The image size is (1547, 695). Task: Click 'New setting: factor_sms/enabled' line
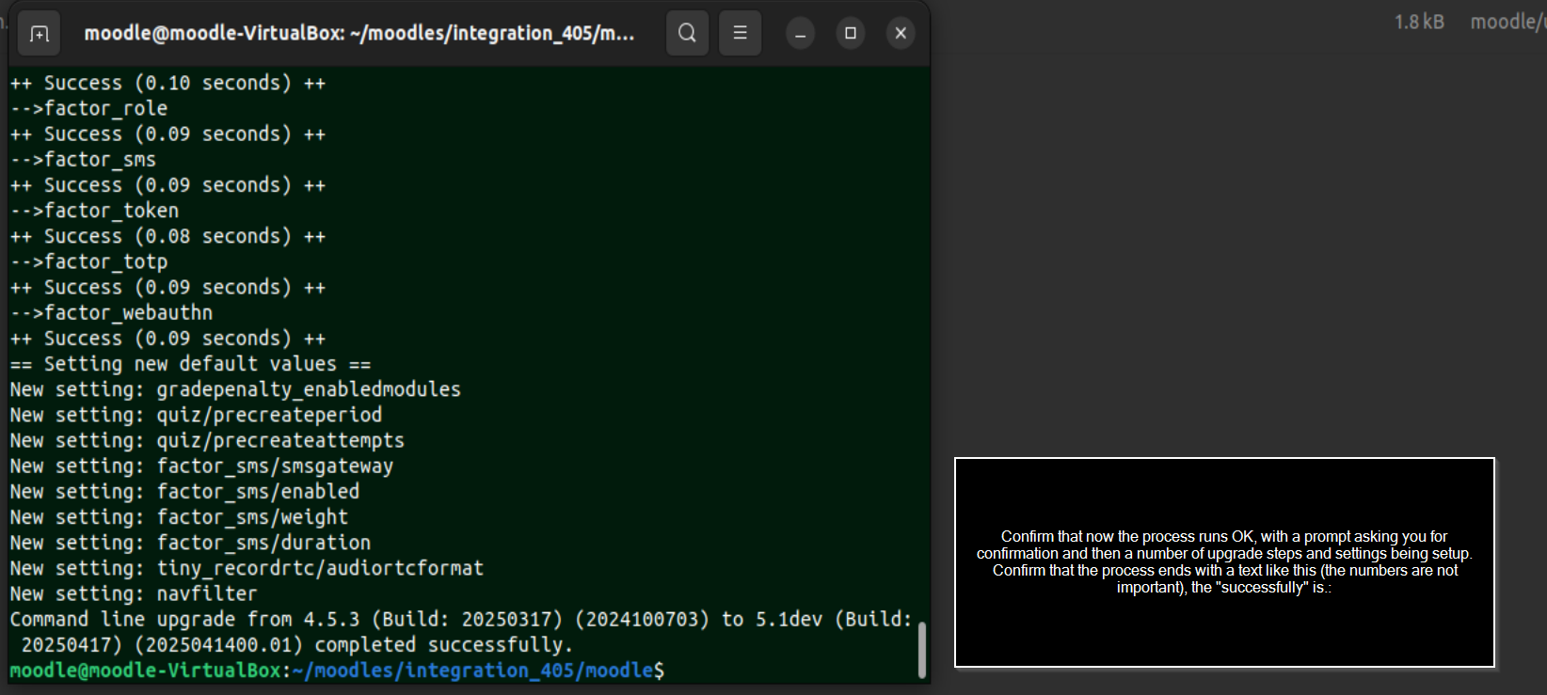pos(184,491)
